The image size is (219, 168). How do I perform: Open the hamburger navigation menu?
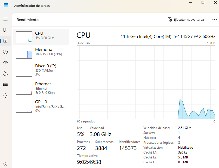tap(5, 19)
